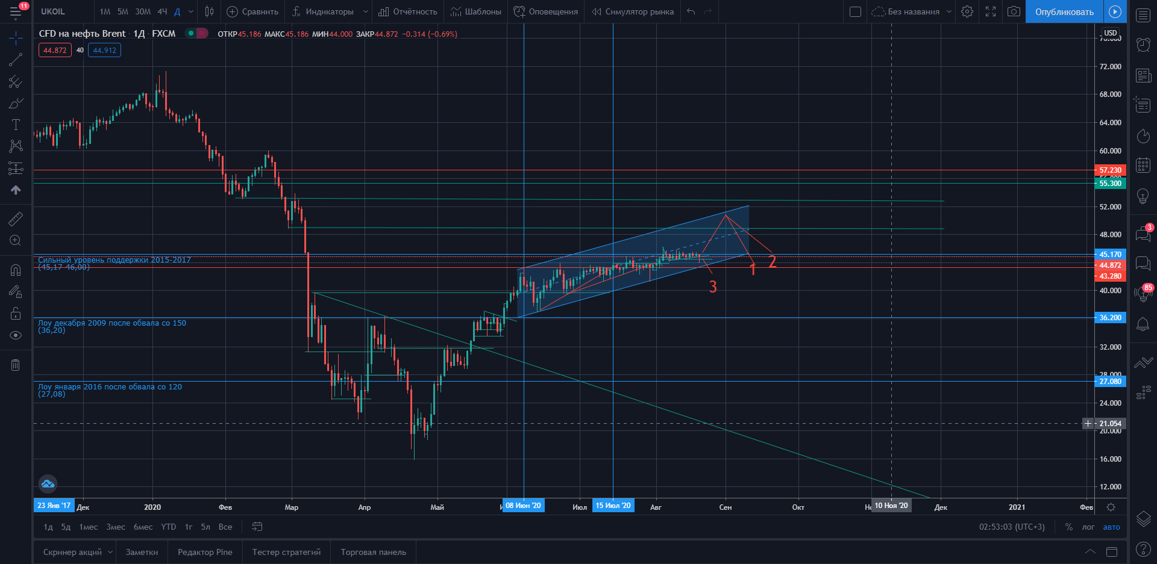Open the Скринер акций tab
Image resolution: width=1157 pixels, height=564 pixels.
pos(72,552)
